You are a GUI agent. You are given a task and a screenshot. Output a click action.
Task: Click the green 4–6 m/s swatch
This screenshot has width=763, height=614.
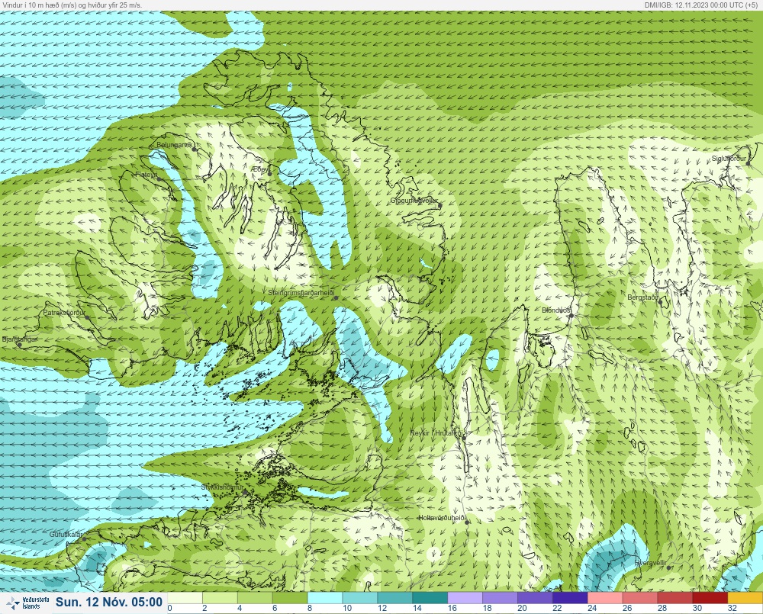pos(255,598)
